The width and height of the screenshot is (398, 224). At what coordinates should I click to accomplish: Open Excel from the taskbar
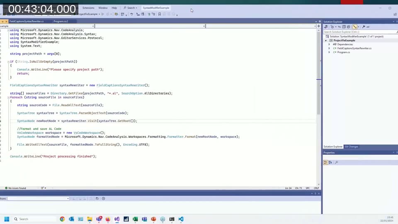[x=135, y=219]
